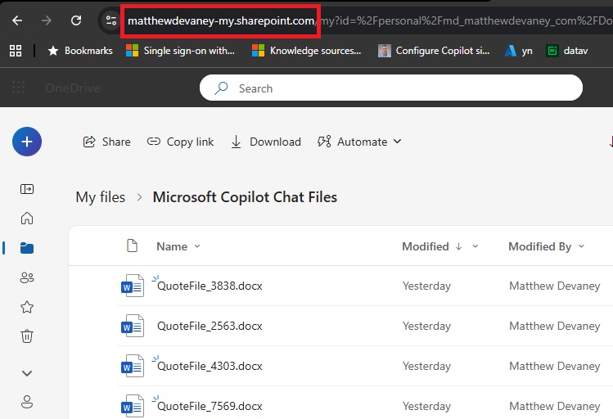Image resolution: width=613 pixels, height=419 pixels.
Task: Expand the sidebar chevron down
Action: 27,373
